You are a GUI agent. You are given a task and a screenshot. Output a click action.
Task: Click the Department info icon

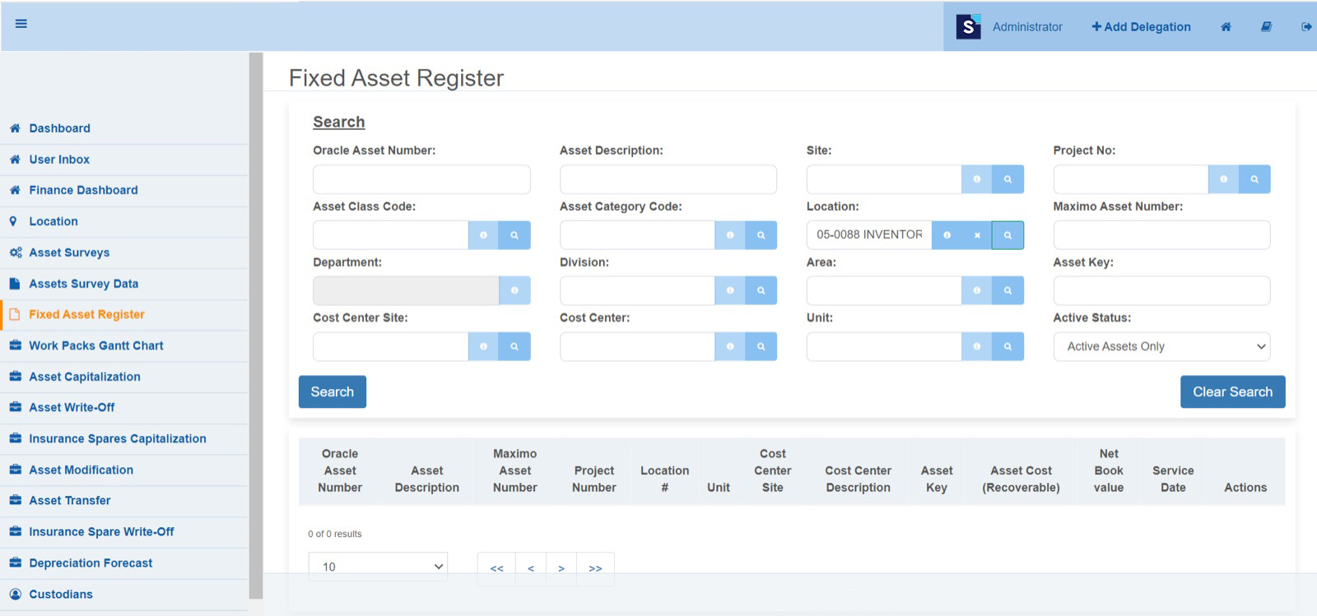pyautogui.click(x=514, y=290)
